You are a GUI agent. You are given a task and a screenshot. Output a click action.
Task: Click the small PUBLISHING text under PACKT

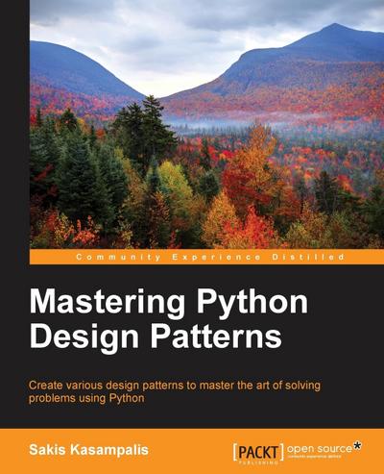258,463
